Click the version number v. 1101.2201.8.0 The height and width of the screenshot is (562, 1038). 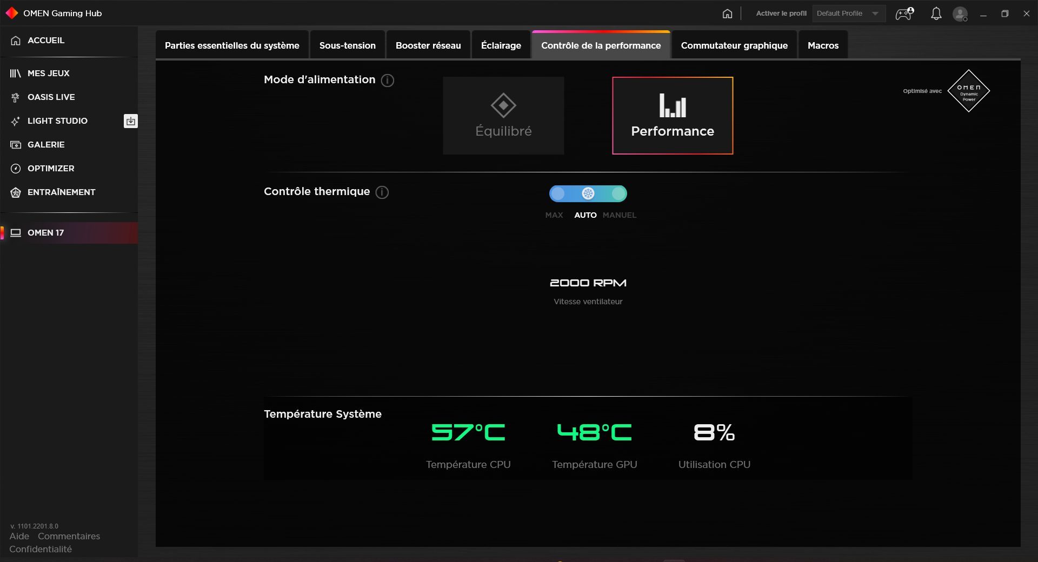pos(35,526)
